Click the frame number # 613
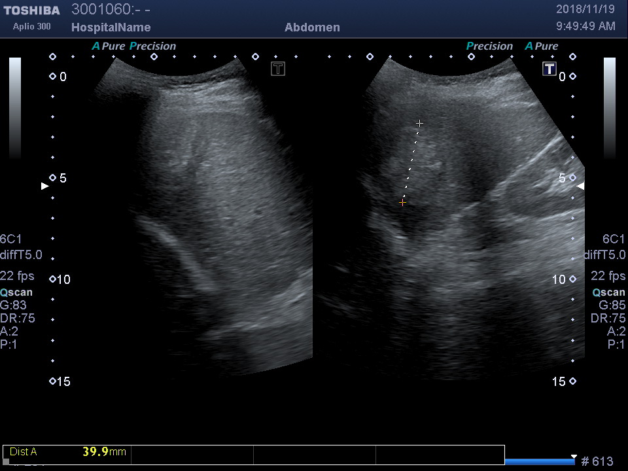Viewport: 628px width, 471px height. [597, 461]
